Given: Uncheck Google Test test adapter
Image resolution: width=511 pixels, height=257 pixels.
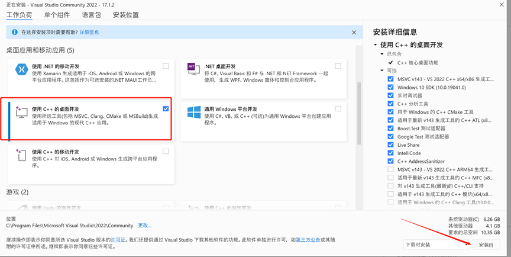Looking at the screenshot, I should pyautogui.click(x=390, y=136).
